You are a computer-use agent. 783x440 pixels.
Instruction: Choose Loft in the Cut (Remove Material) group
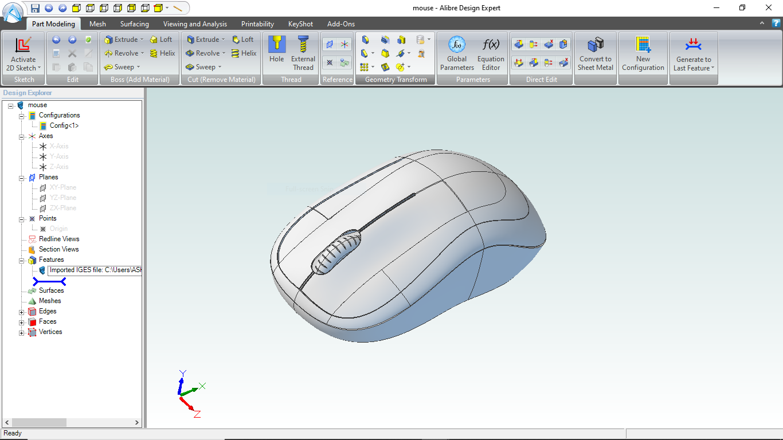[x=242, y=40]
